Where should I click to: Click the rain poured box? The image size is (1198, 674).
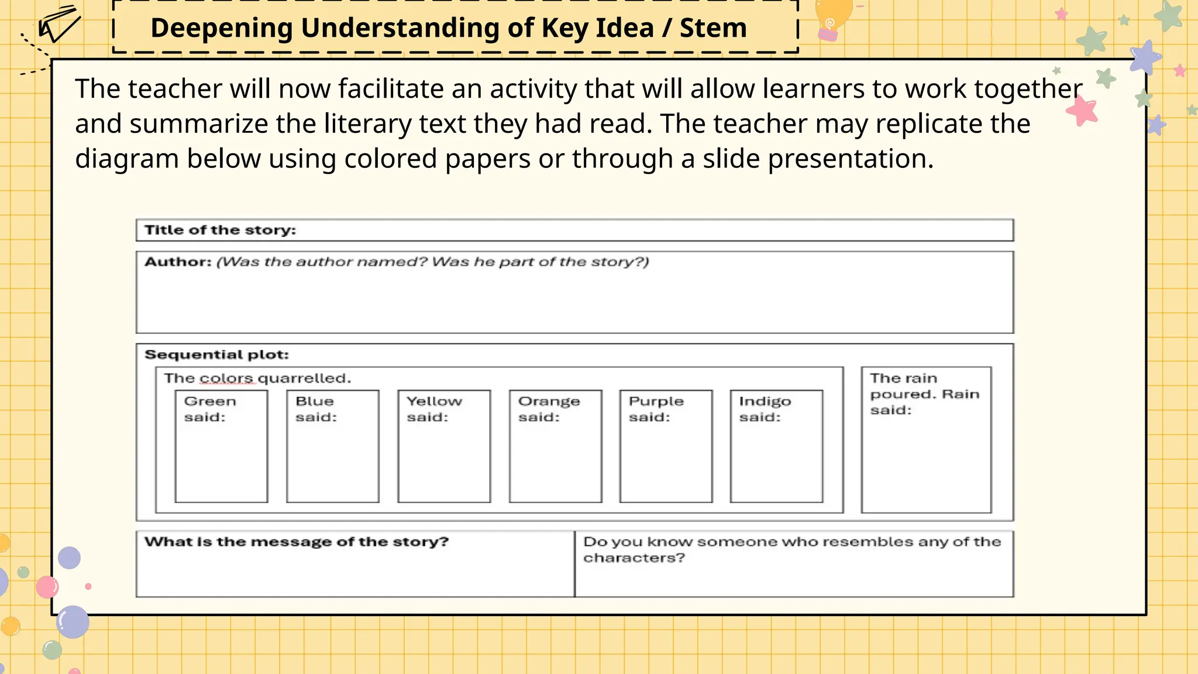(x=926, y=440)
